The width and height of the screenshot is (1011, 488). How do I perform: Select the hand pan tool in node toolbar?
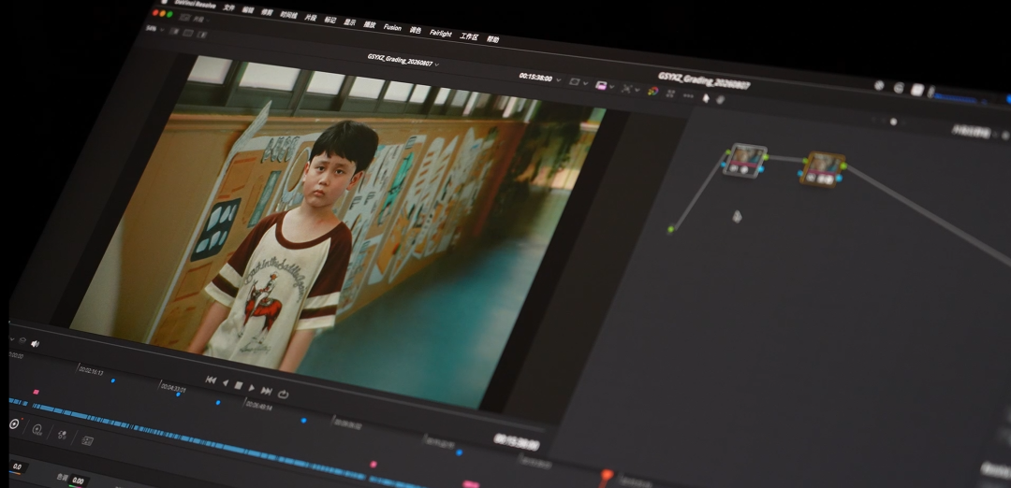(721, 100)
